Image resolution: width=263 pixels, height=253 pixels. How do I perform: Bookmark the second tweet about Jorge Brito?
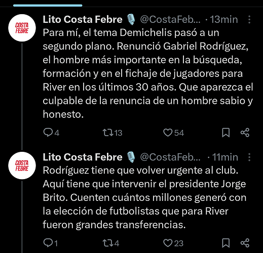226,243
